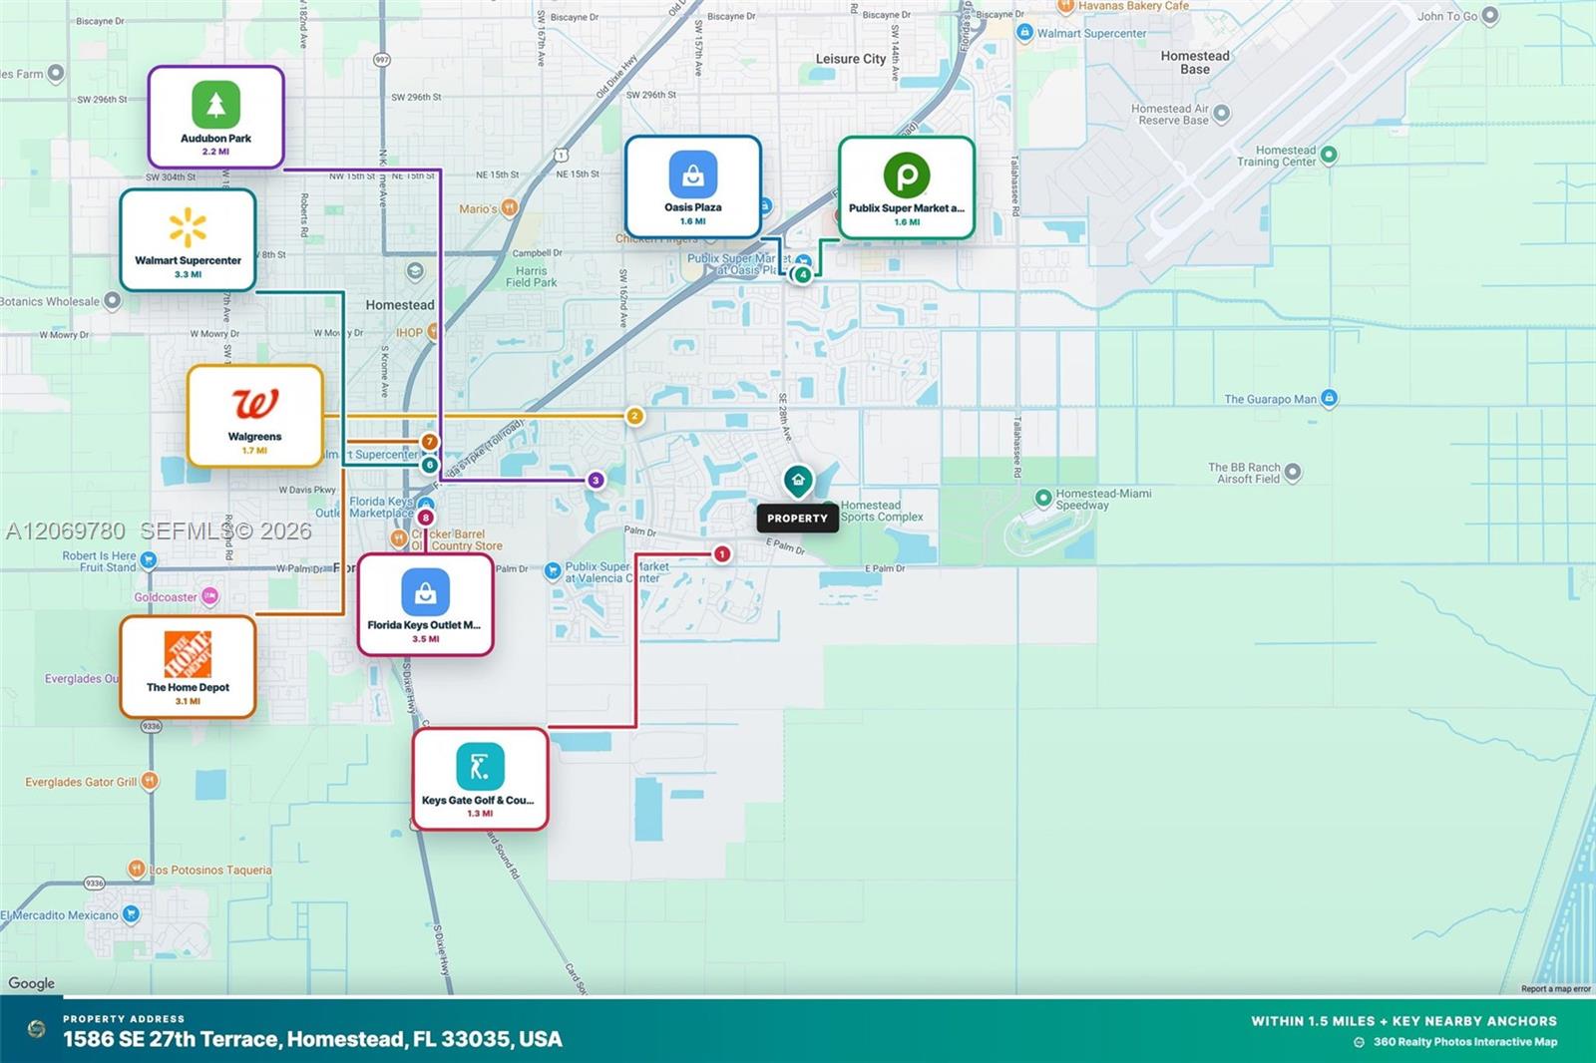Click the Publix Super Market logo

(x=907, y=176)
